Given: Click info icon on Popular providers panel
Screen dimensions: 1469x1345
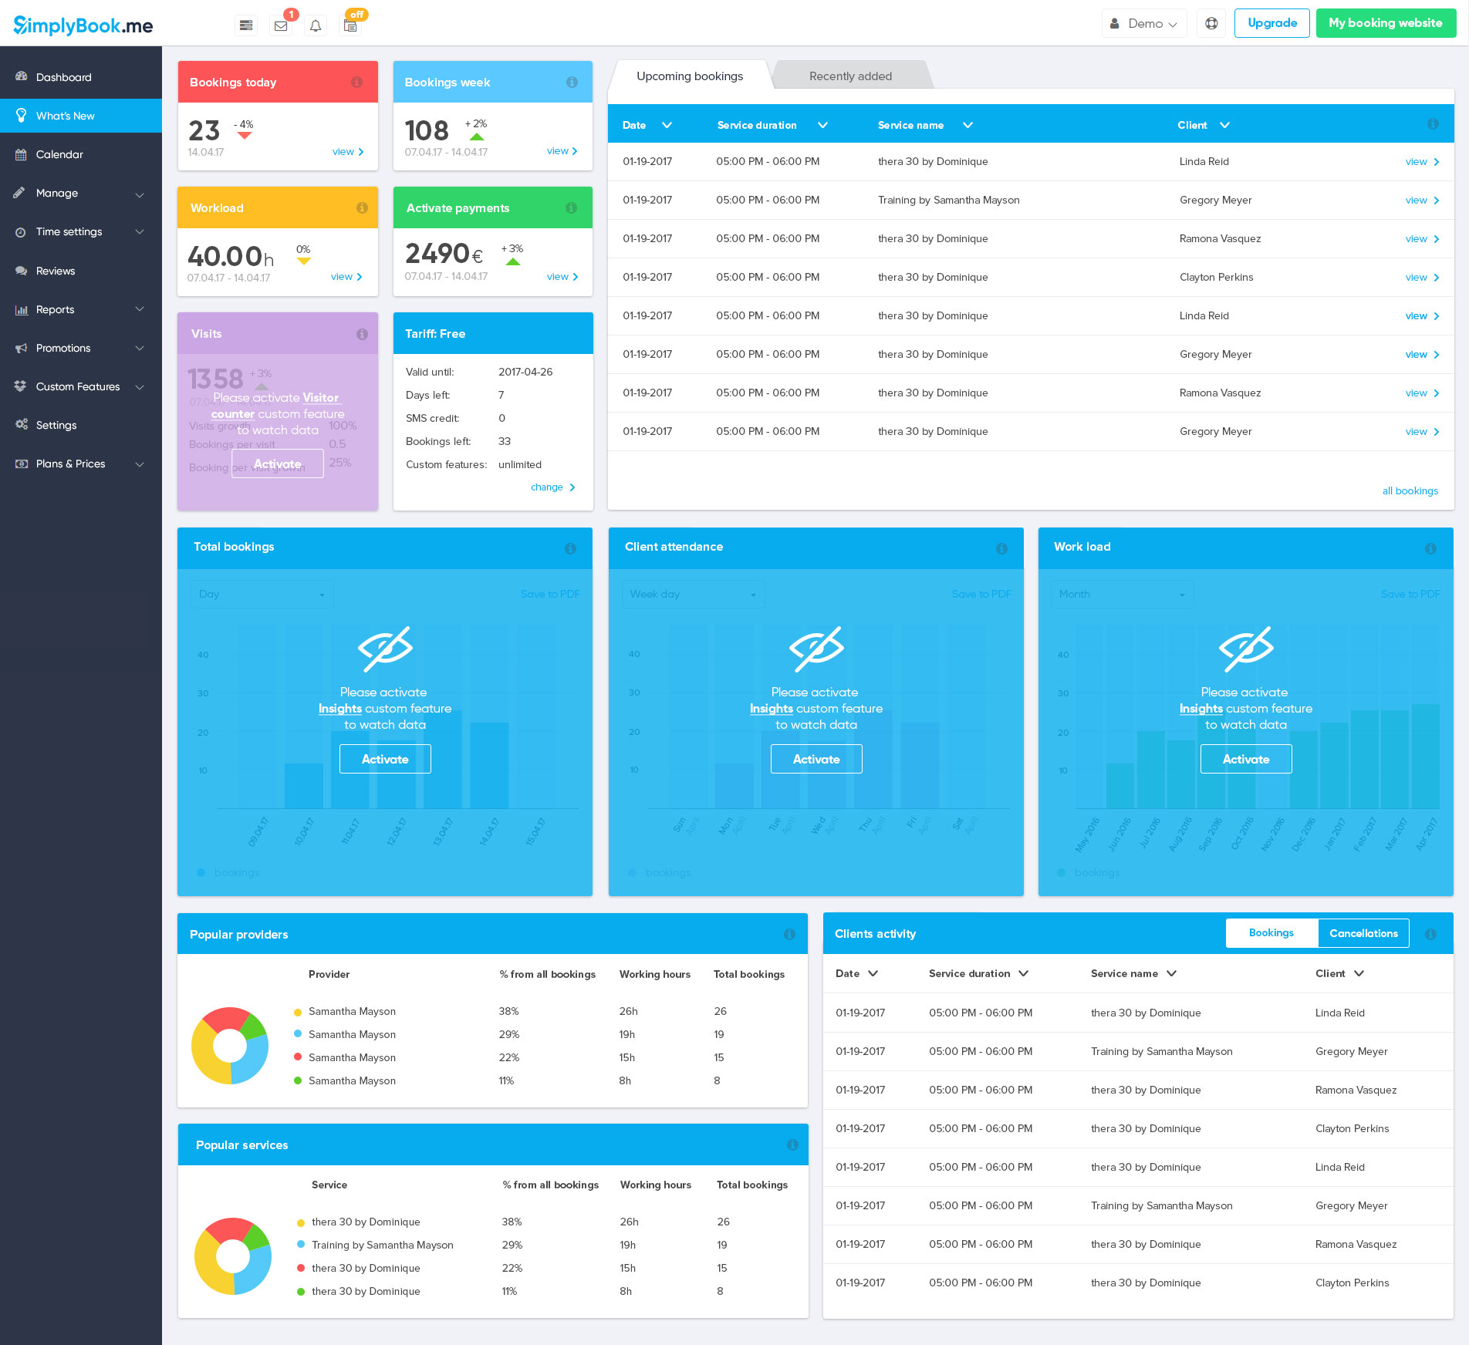Looking at the screenshot, I should (789, 934).
